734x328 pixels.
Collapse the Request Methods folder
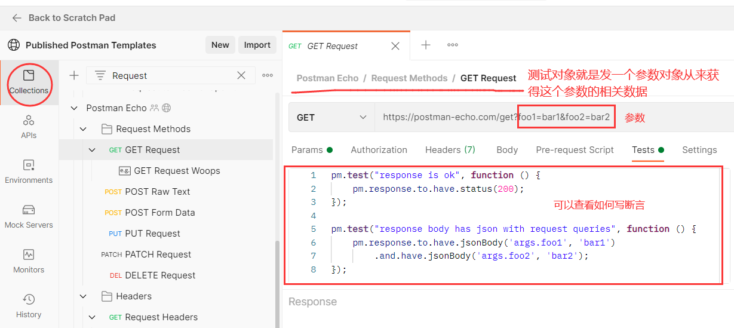pos(84,129)
